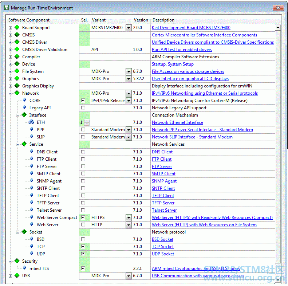Click the CORE blue component icon
This screenshot has width=288, height=286.
coord(24,100)
